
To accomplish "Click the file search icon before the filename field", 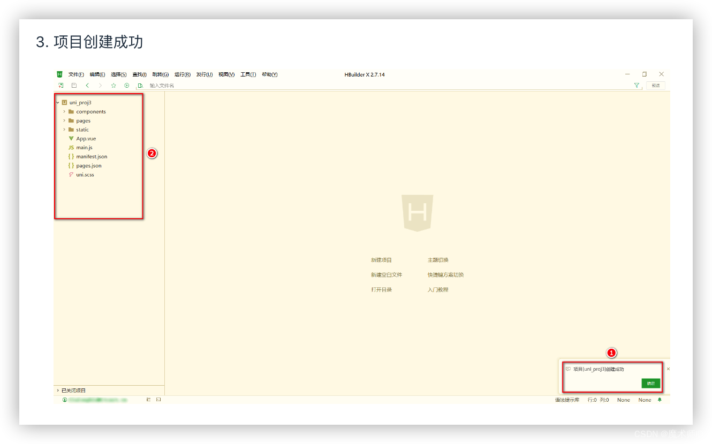I will [x=140, y=86].
